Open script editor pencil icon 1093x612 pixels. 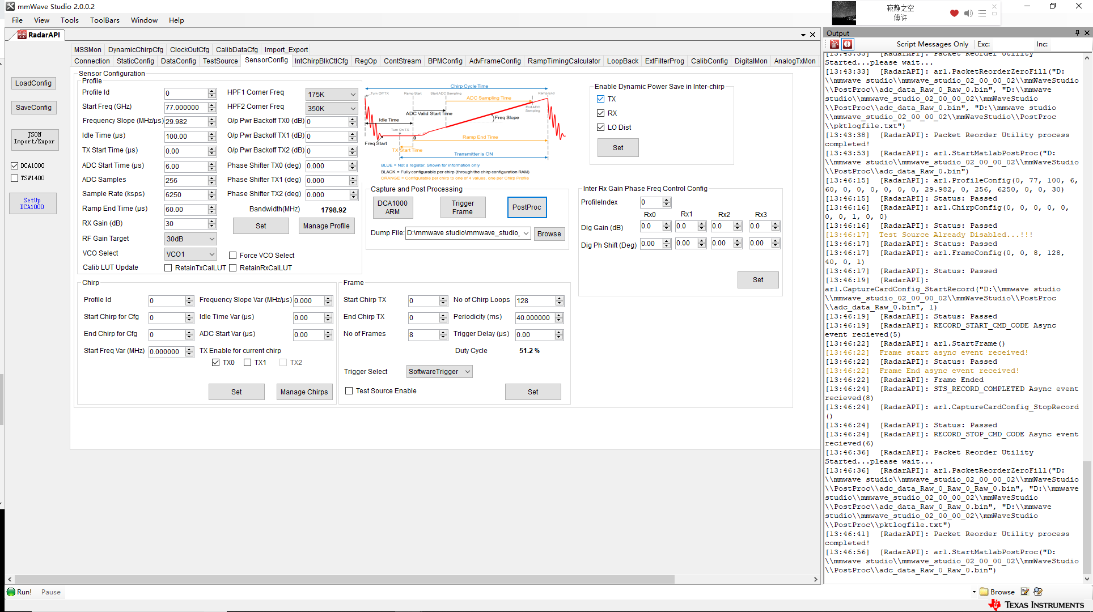tap(1024, 592)
